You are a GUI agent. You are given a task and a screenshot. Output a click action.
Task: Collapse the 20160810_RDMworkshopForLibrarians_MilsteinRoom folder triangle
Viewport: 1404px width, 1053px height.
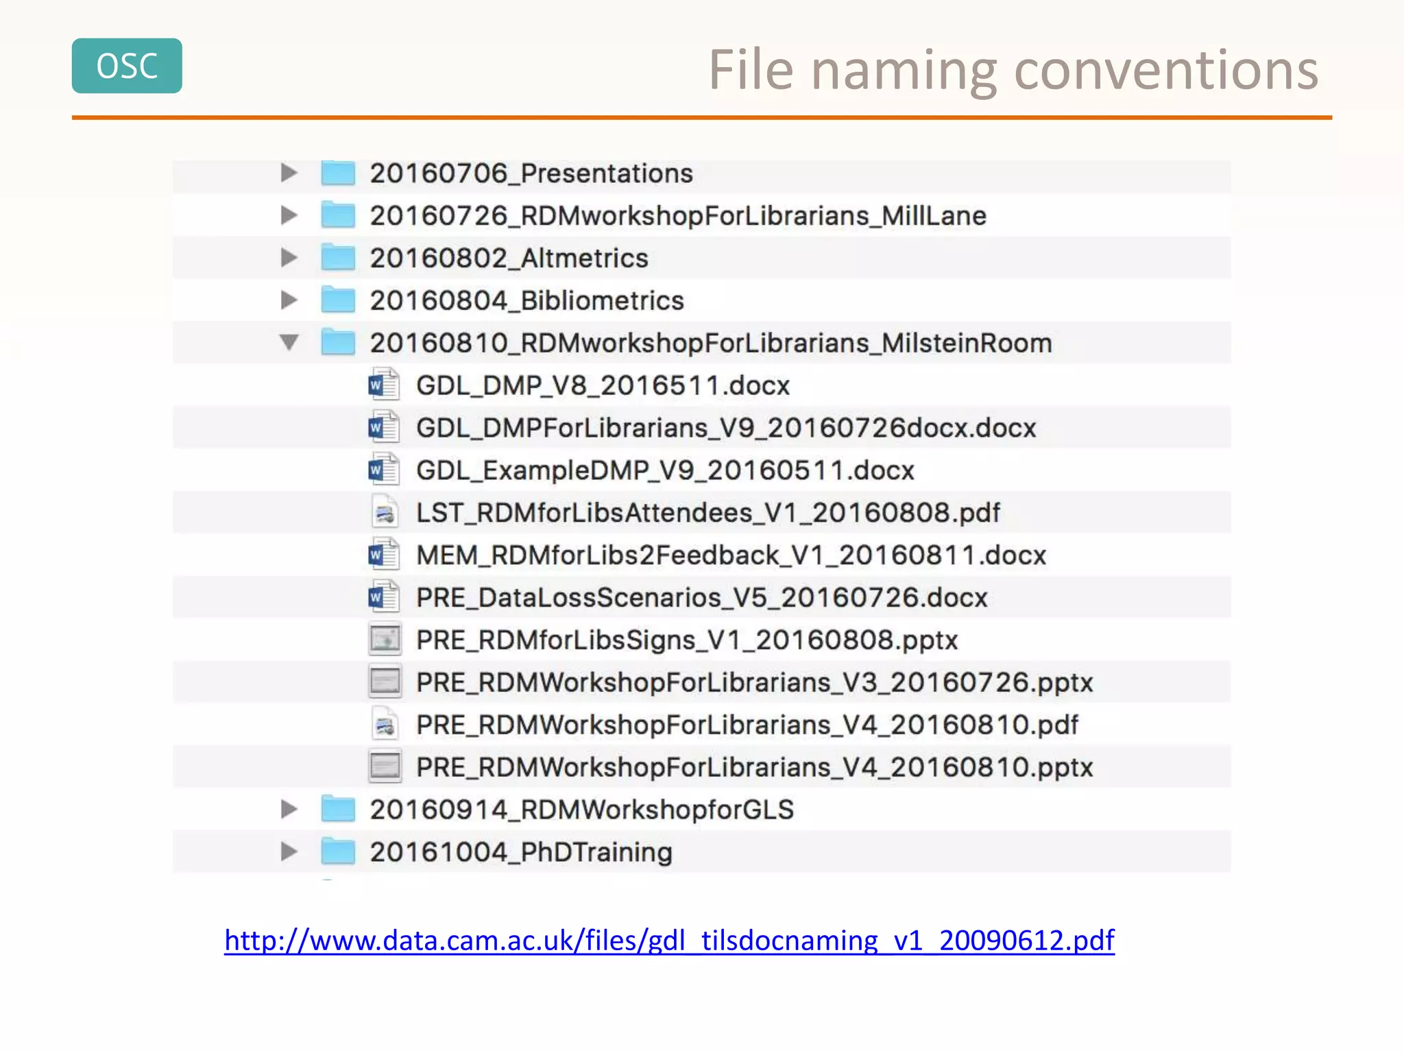pyautogui.click(x=289, y=342)
